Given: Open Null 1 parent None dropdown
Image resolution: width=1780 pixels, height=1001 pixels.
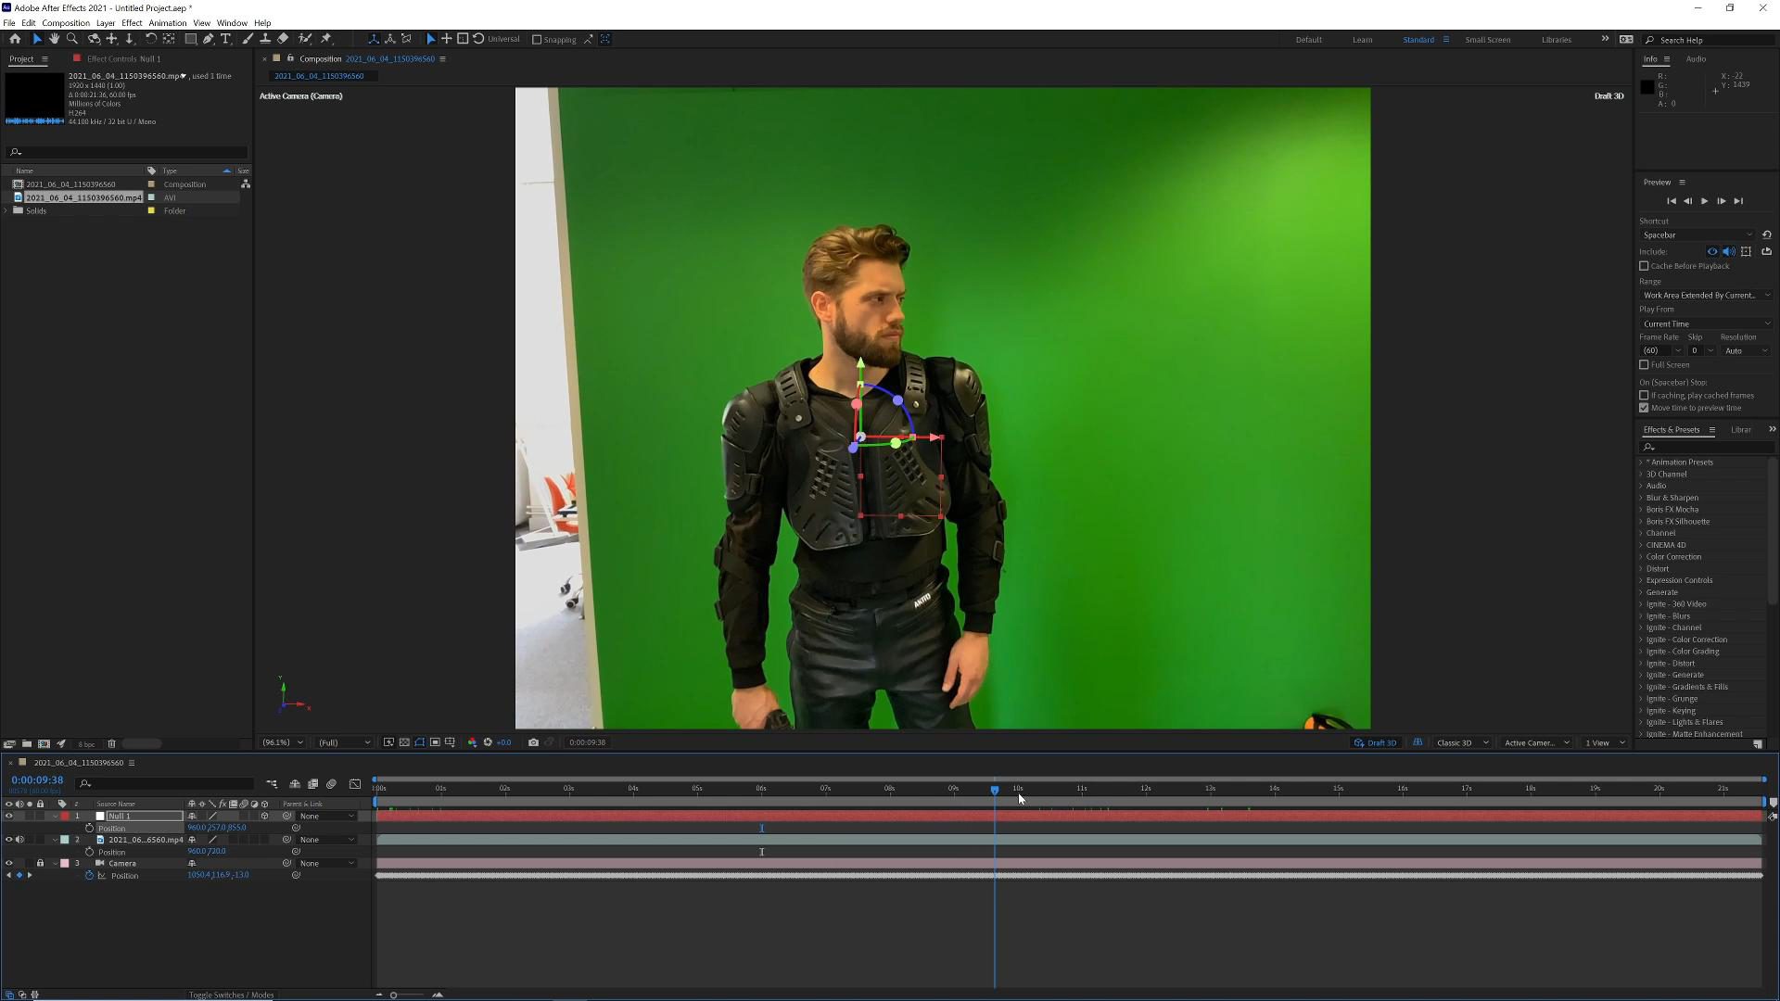Looking at the screenshot, I should tap(326, 816).
